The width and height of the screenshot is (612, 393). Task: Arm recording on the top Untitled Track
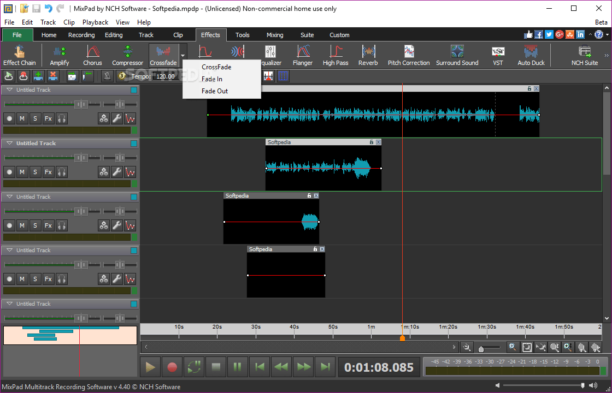[9, 118]
